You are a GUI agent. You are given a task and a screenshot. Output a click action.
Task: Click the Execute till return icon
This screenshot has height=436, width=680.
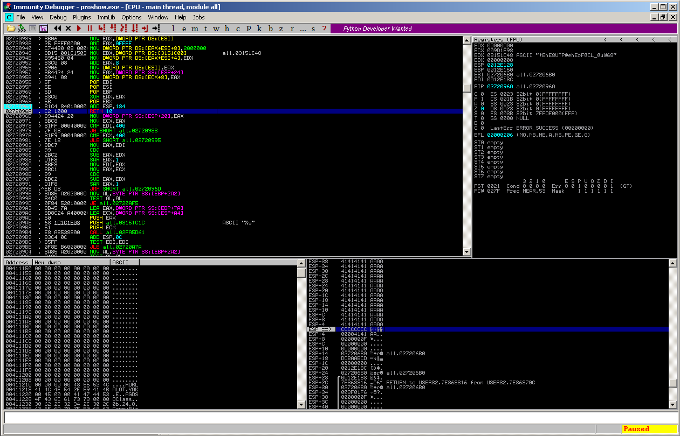pos(146,29)
